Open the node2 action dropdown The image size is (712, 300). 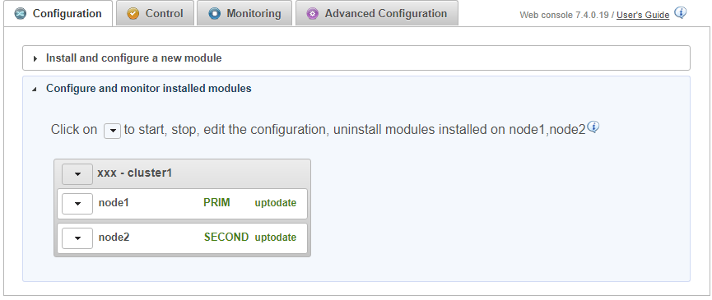77,238
